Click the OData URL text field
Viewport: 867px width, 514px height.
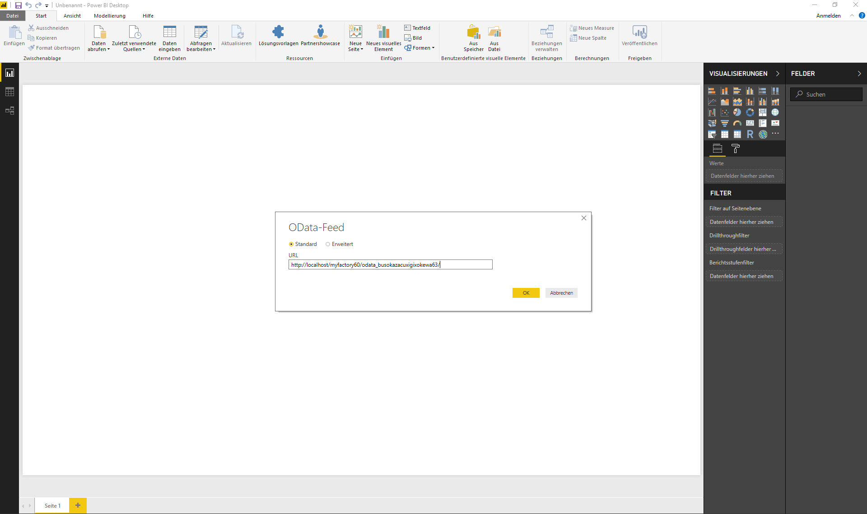[x=390, y=265]
